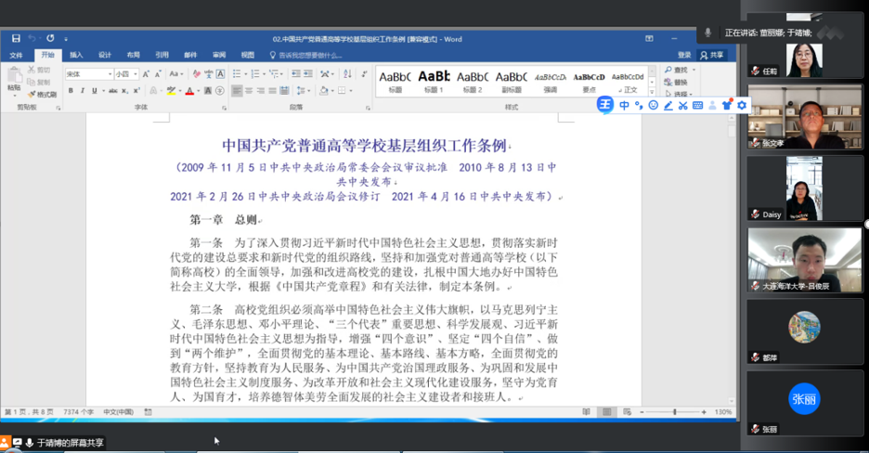Click the zoom slider in status bar

pyautogui.click(x=675, y=411)
